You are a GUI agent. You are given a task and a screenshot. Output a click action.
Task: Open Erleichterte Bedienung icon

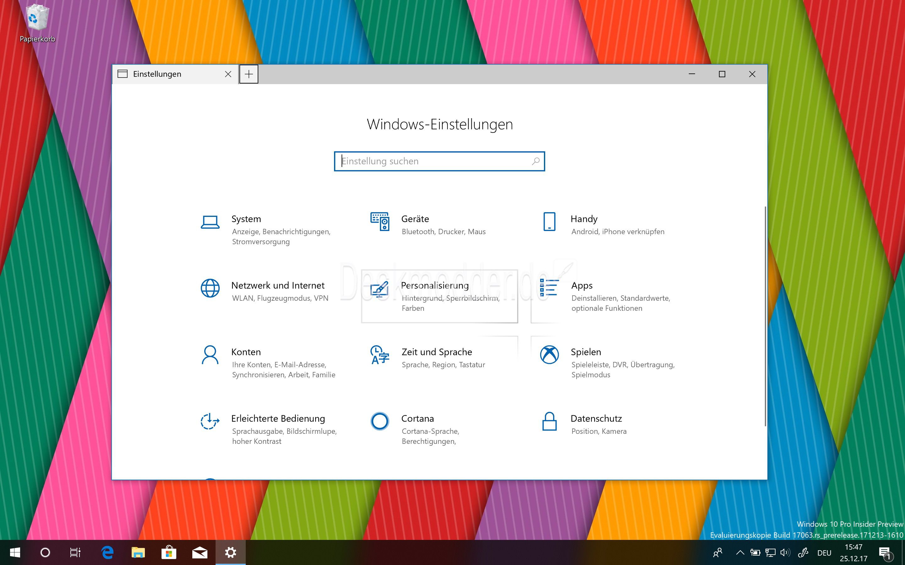pyautogui.click(x=210, y=422)
